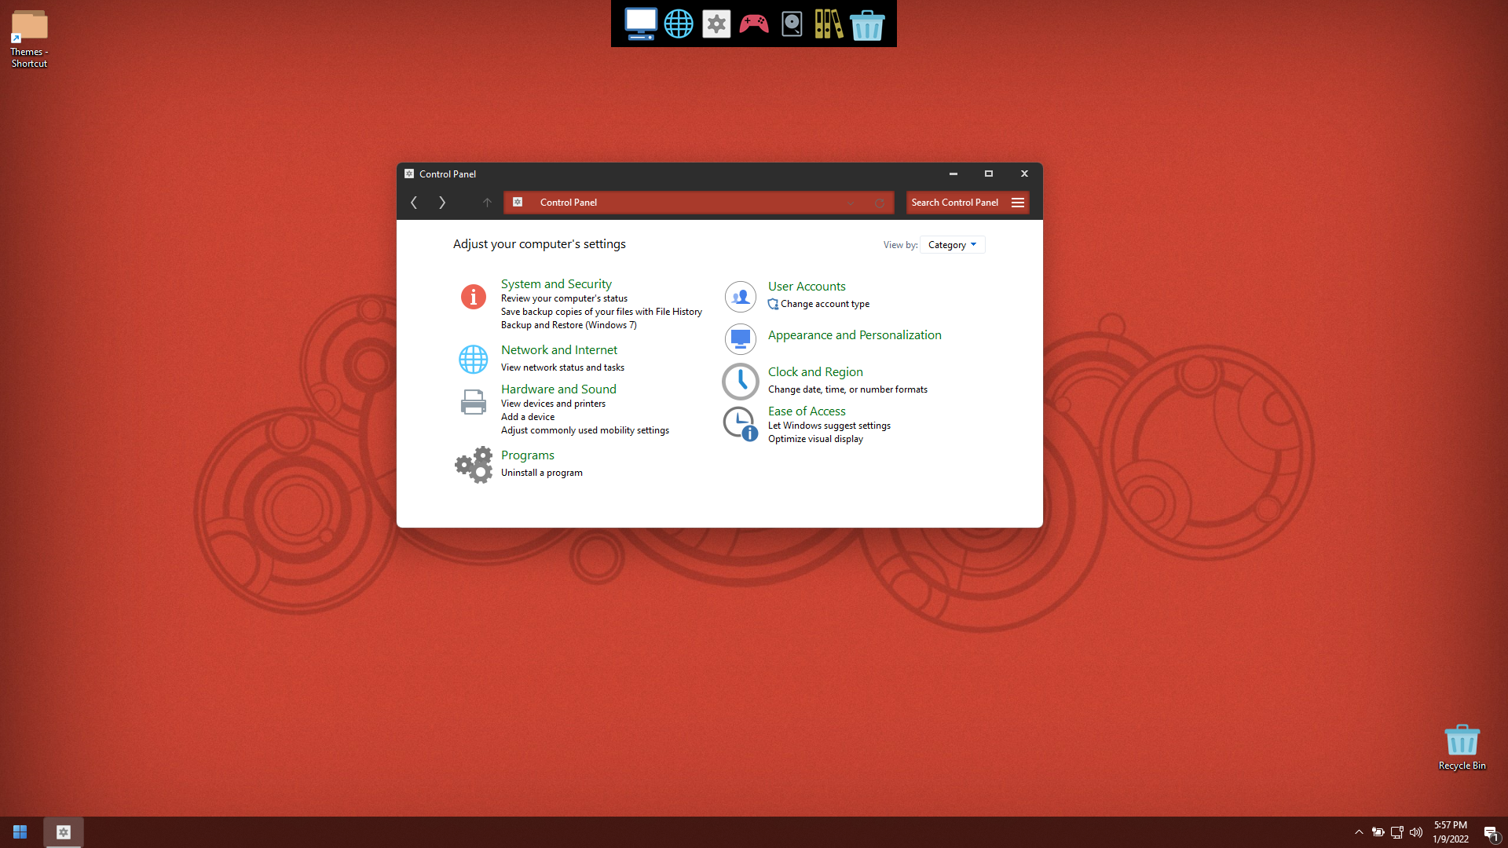Open the Change account type link
Image resolution: width=1508 pixels, height=848 pixels.
tap(825, 304)
